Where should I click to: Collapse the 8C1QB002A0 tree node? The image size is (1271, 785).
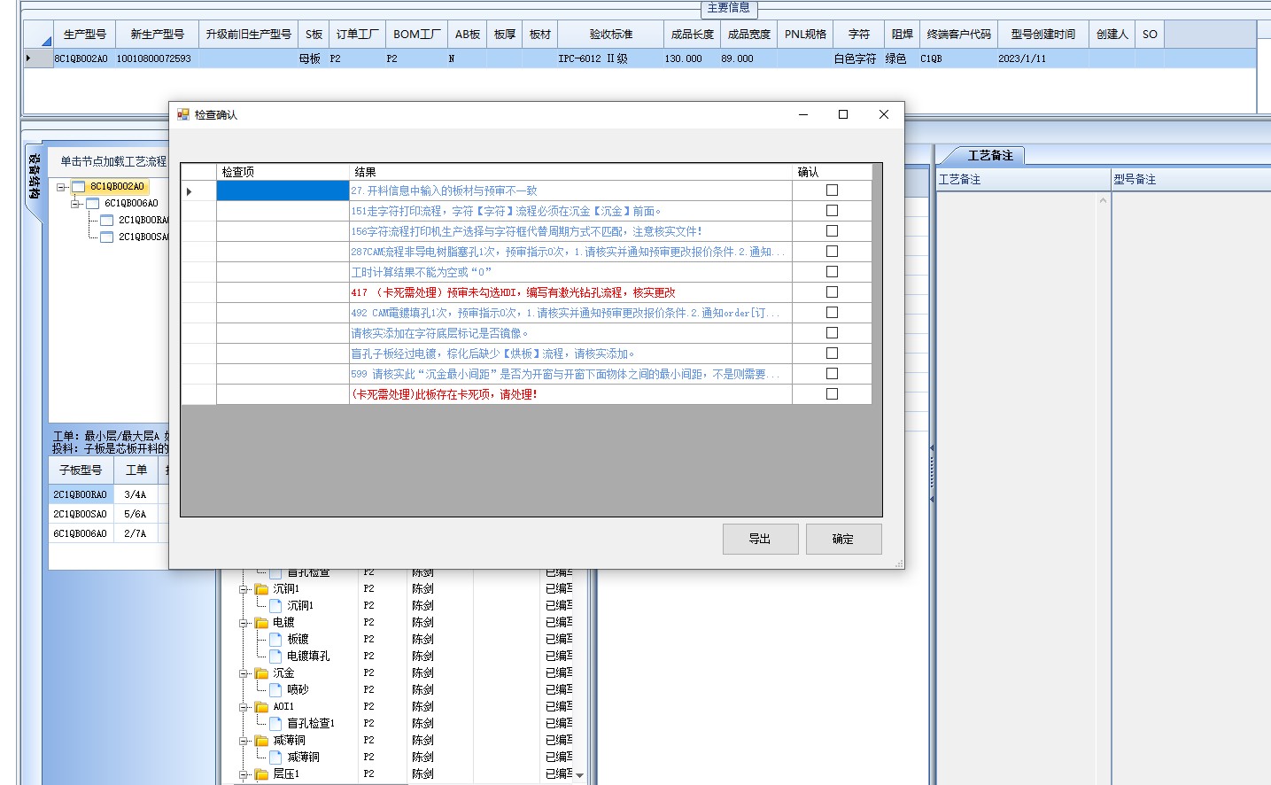tap(61, 187)
